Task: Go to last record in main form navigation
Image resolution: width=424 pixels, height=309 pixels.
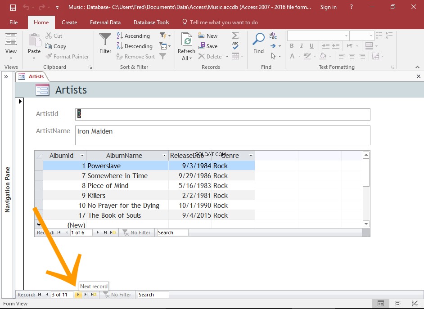Action: tap(86, 295)
